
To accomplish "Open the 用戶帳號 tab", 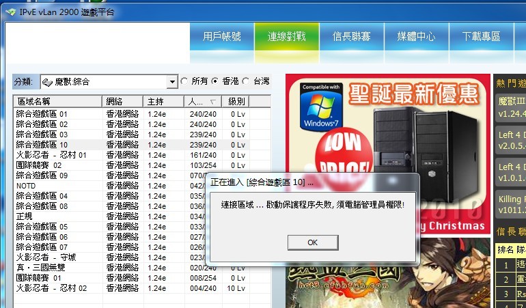I will [x=222, y=36].
